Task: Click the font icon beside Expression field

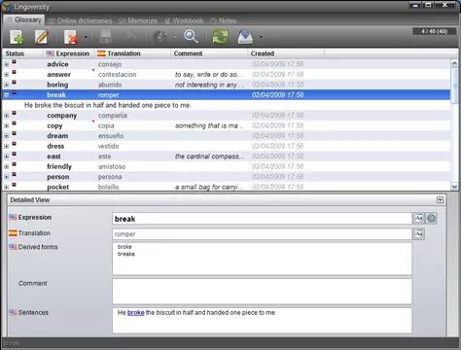Action: point(419,219)
